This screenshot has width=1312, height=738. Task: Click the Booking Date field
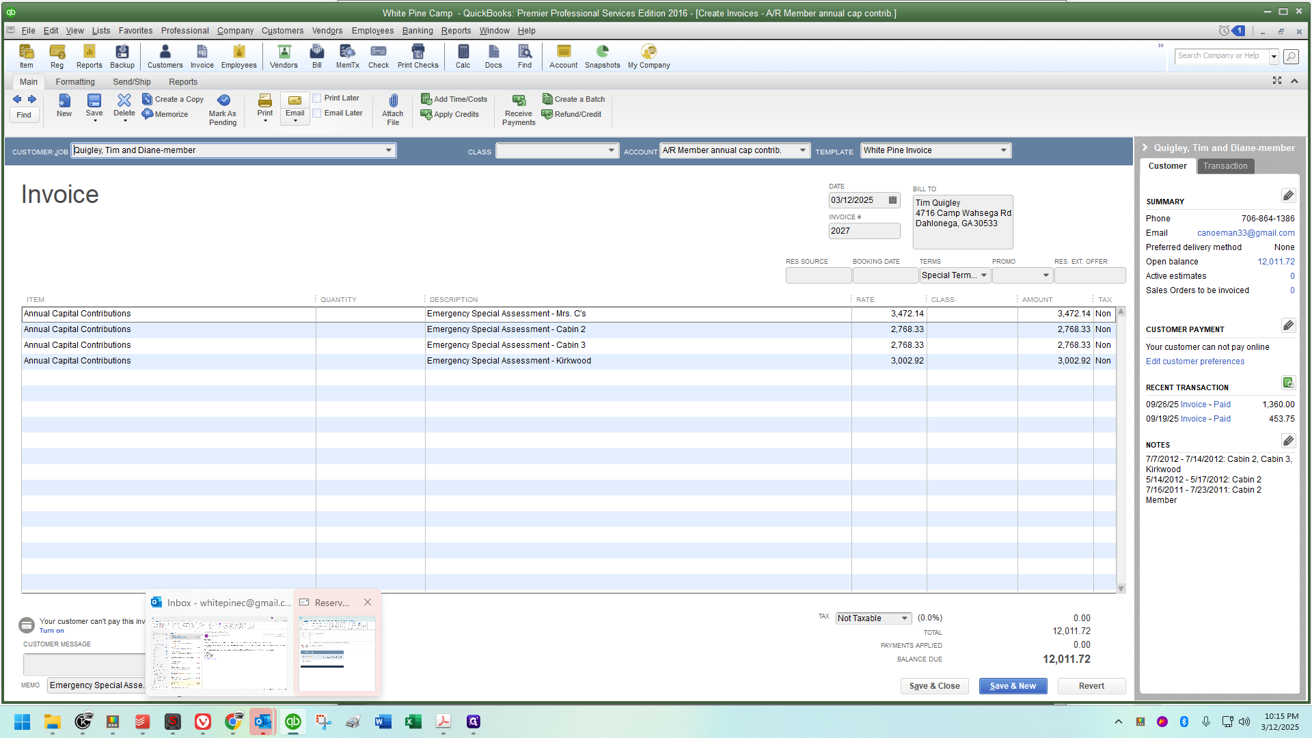point(885,275)
